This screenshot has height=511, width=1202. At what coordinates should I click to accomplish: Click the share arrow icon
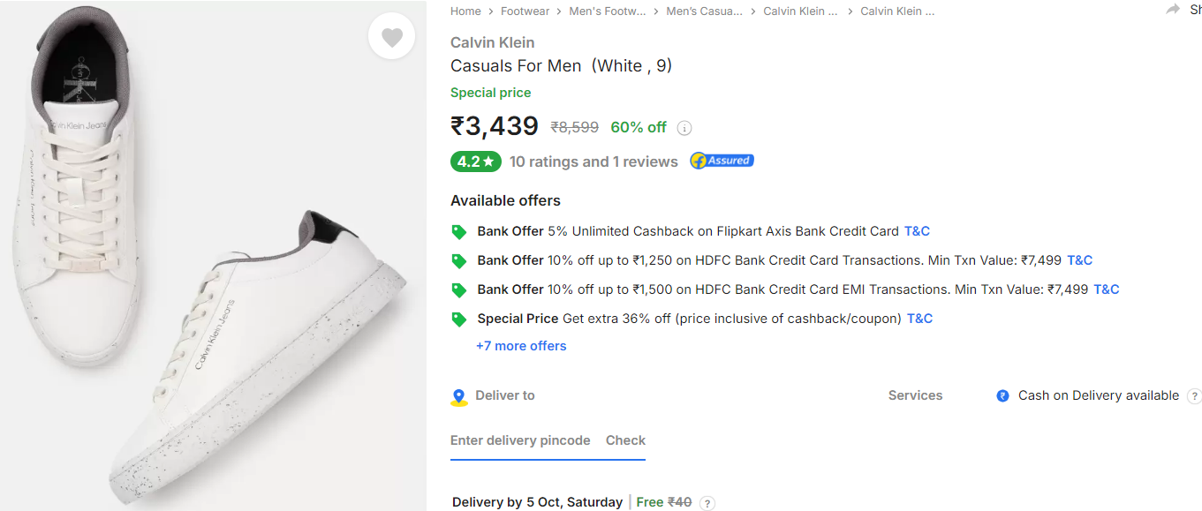[x=1173, y=10]
